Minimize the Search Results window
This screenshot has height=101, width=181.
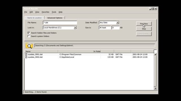(x=150, y=9)
